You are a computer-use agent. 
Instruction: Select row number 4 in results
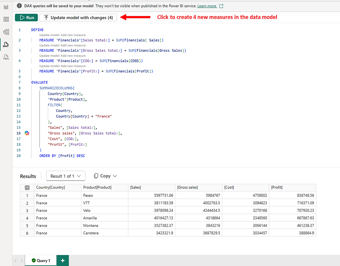27,218
